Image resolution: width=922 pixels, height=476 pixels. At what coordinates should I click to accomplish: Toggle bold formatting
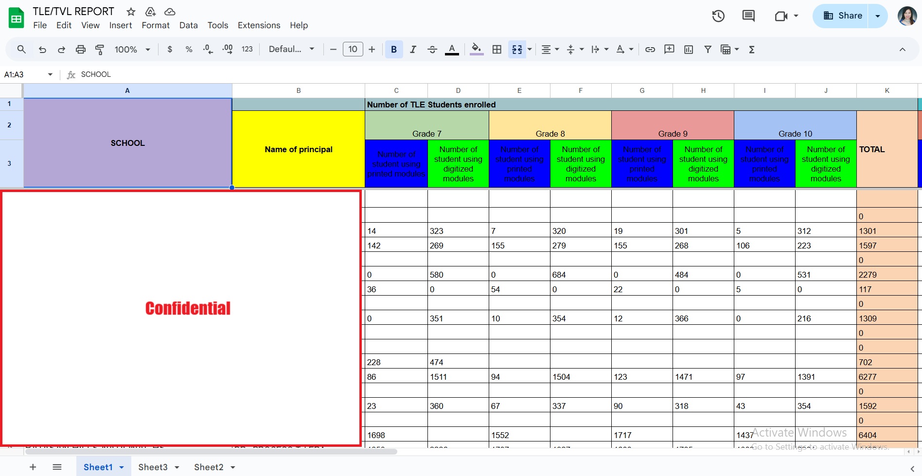click(x=394, y=49)
